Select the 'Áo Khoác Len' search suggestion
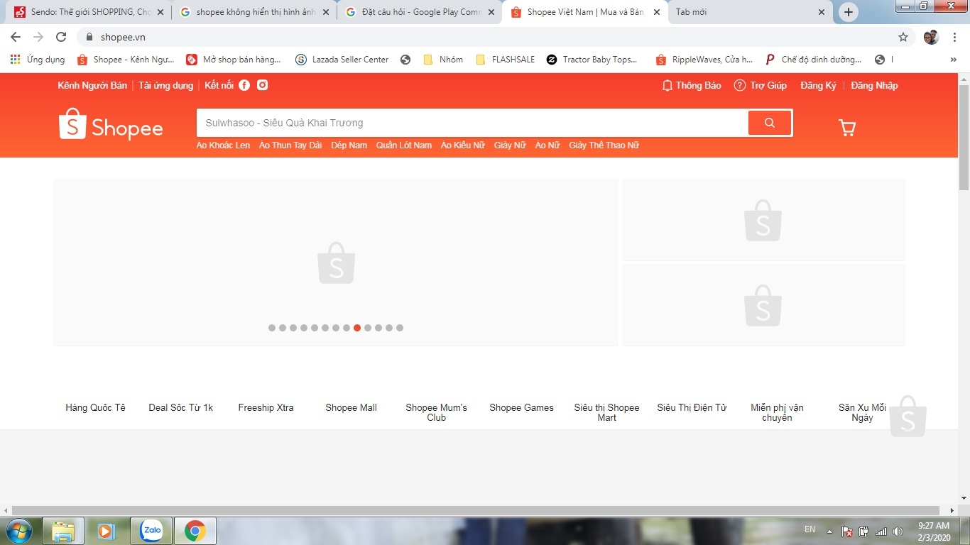The height and width of the screenshot is (545, 970). coord(223,145)
